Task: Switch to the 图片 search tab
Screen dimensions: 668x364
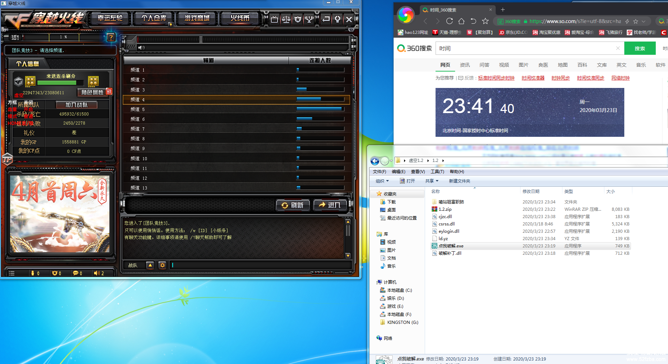Action: tap(523, 65)
